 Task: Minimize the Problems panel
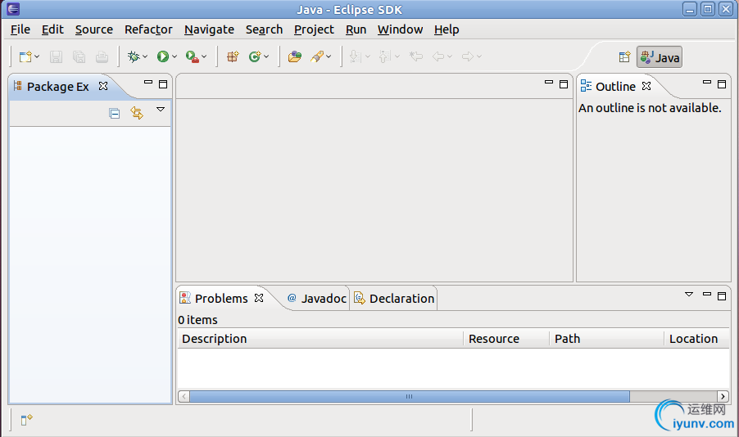(707, 295)
